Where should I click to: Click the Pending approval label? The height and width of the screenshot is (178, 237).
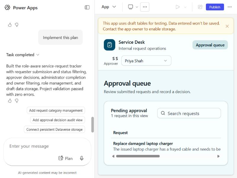[129, 110]
